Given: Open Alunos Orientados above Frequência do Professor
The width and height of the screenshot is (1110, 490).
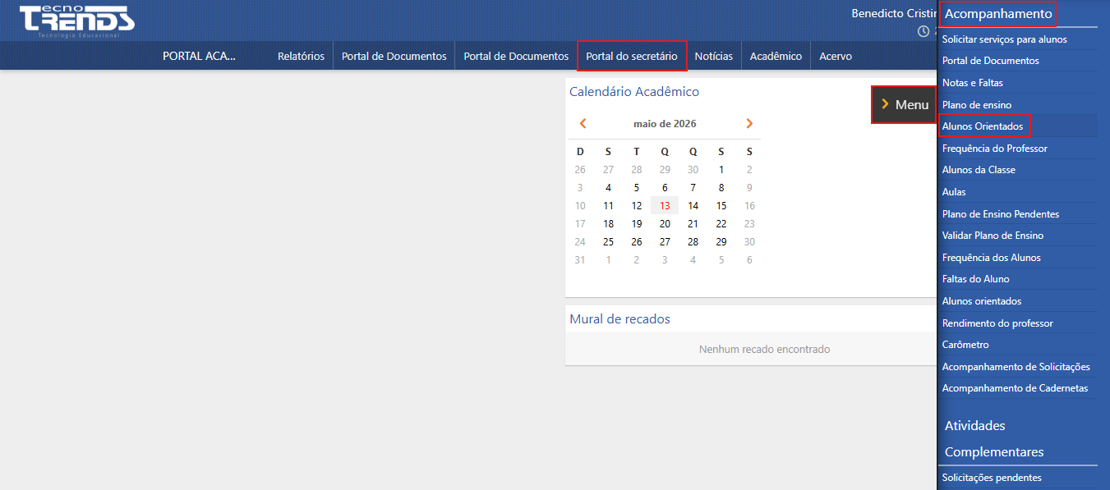Looking at the screenshot, I should point(983,126).
